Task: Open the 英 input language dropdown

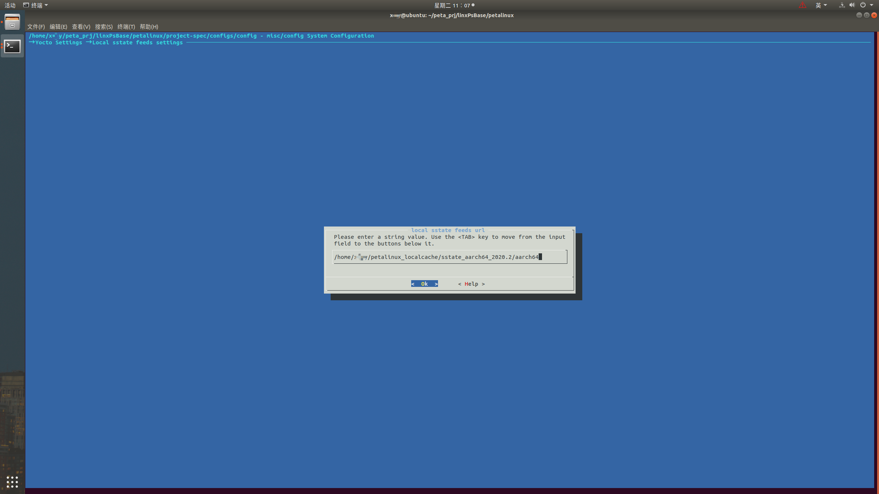Action: pos(821,5)
